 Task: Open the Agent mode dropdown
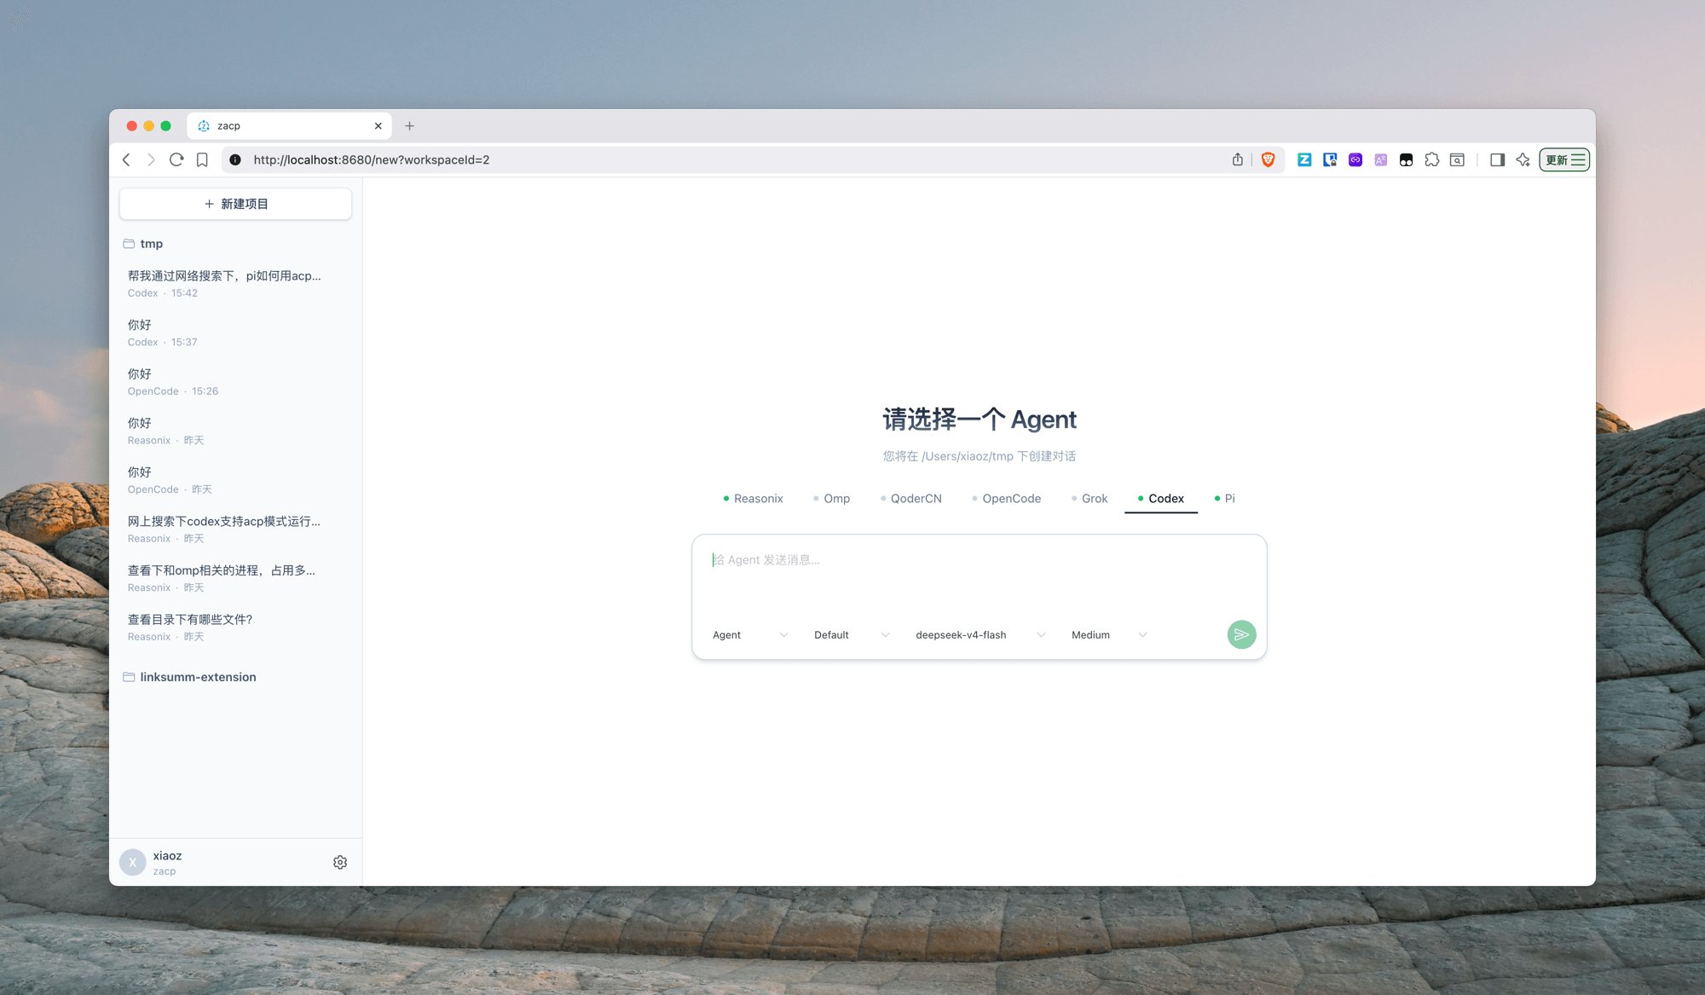[x=750, y=635]
